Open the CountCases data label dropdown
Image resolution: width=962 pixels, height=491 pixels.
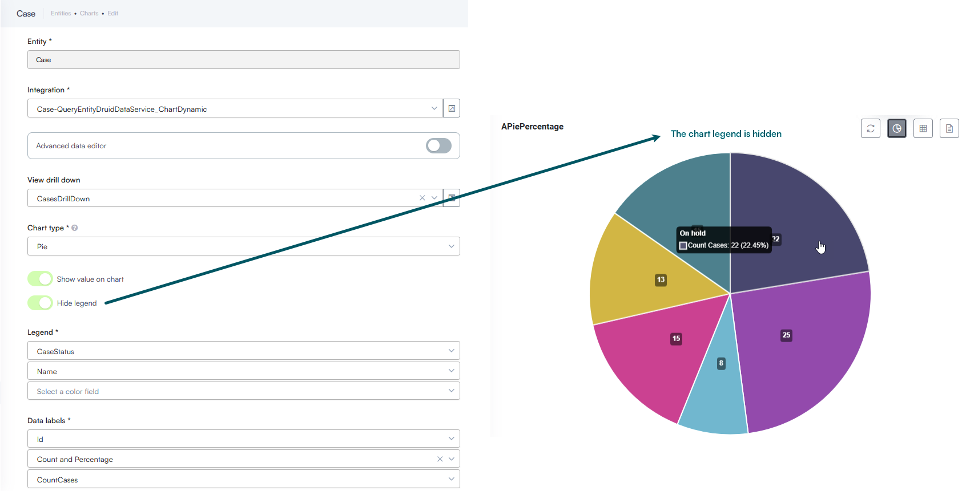(244, 479)
